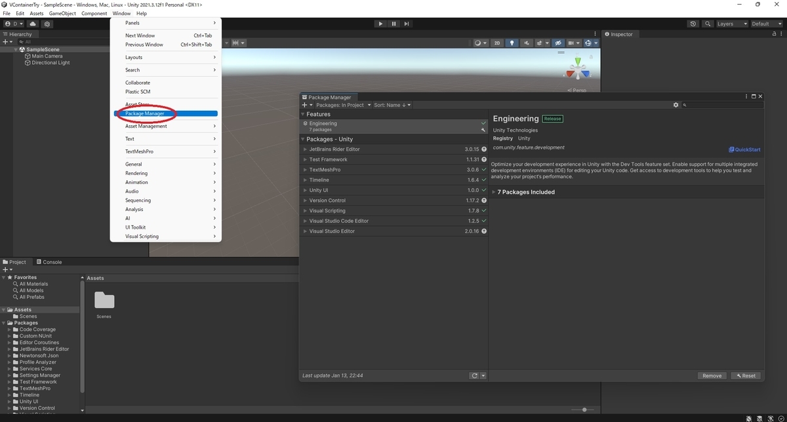Open Package Manager settings gear icon
This screenshot has height=422, width=787.
click(676, 105)
